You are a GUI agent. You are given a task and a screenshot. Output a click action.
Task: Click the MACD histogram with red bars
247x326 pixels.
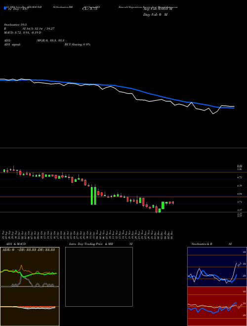pyautogui.click(x=30, y=307)
